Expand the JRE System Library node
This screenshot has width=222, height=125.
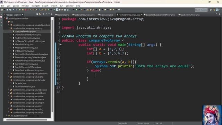tap(7, 116)
